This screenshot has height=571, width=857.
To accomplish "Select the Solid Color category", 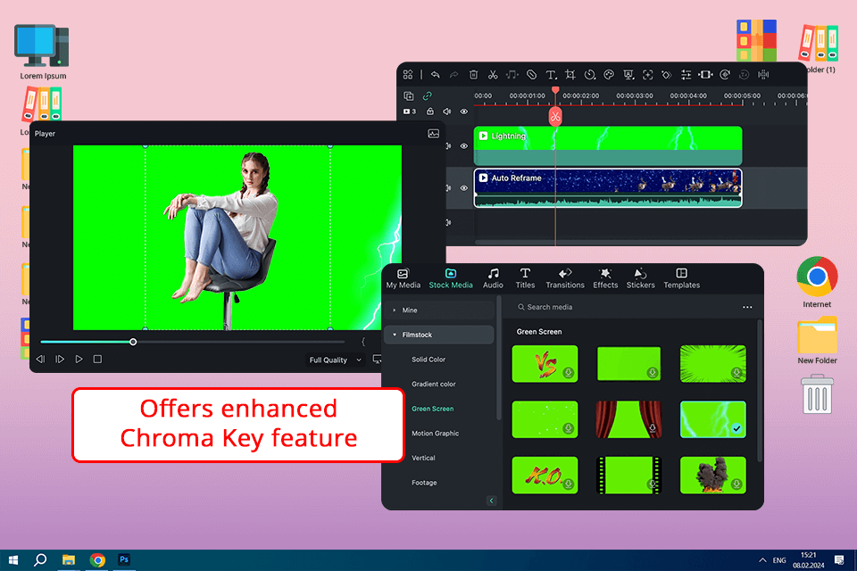I will [428, 360].
